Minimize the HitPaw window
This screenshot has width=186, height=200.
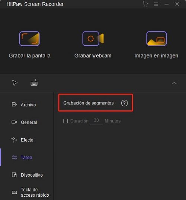[166, 4]
